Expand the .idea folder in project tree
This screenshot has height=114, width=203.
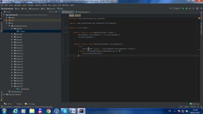(7, 18)
